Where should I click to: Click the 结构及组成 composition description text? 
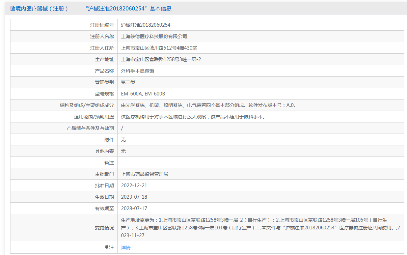tap(209, 105)
